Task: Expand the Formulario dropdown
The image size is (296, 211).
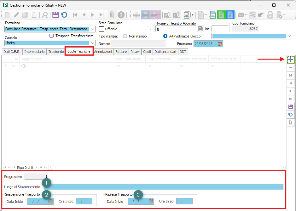Action: click(93, 29)
